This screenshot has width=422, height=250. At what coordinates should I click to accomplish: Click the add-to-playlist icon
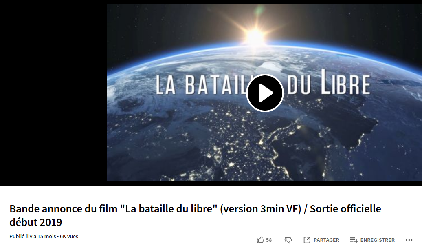click(354, 240)
